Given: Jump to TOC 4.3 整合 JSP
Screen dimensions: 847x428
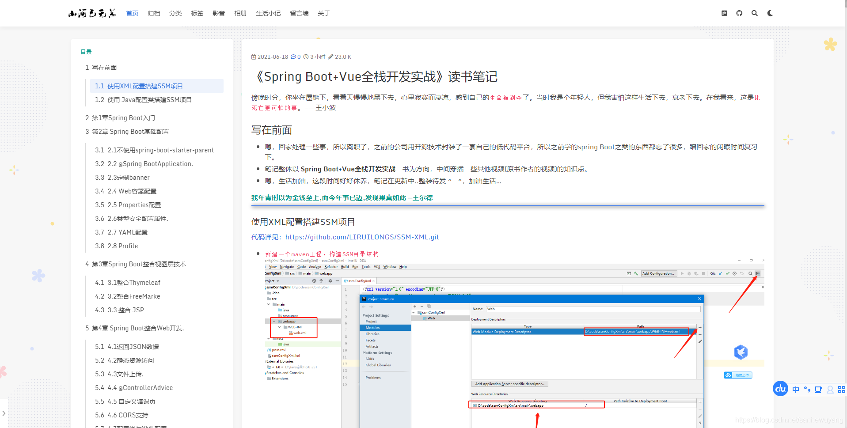Looking at the screenshot, I should (x=119, y=310).
